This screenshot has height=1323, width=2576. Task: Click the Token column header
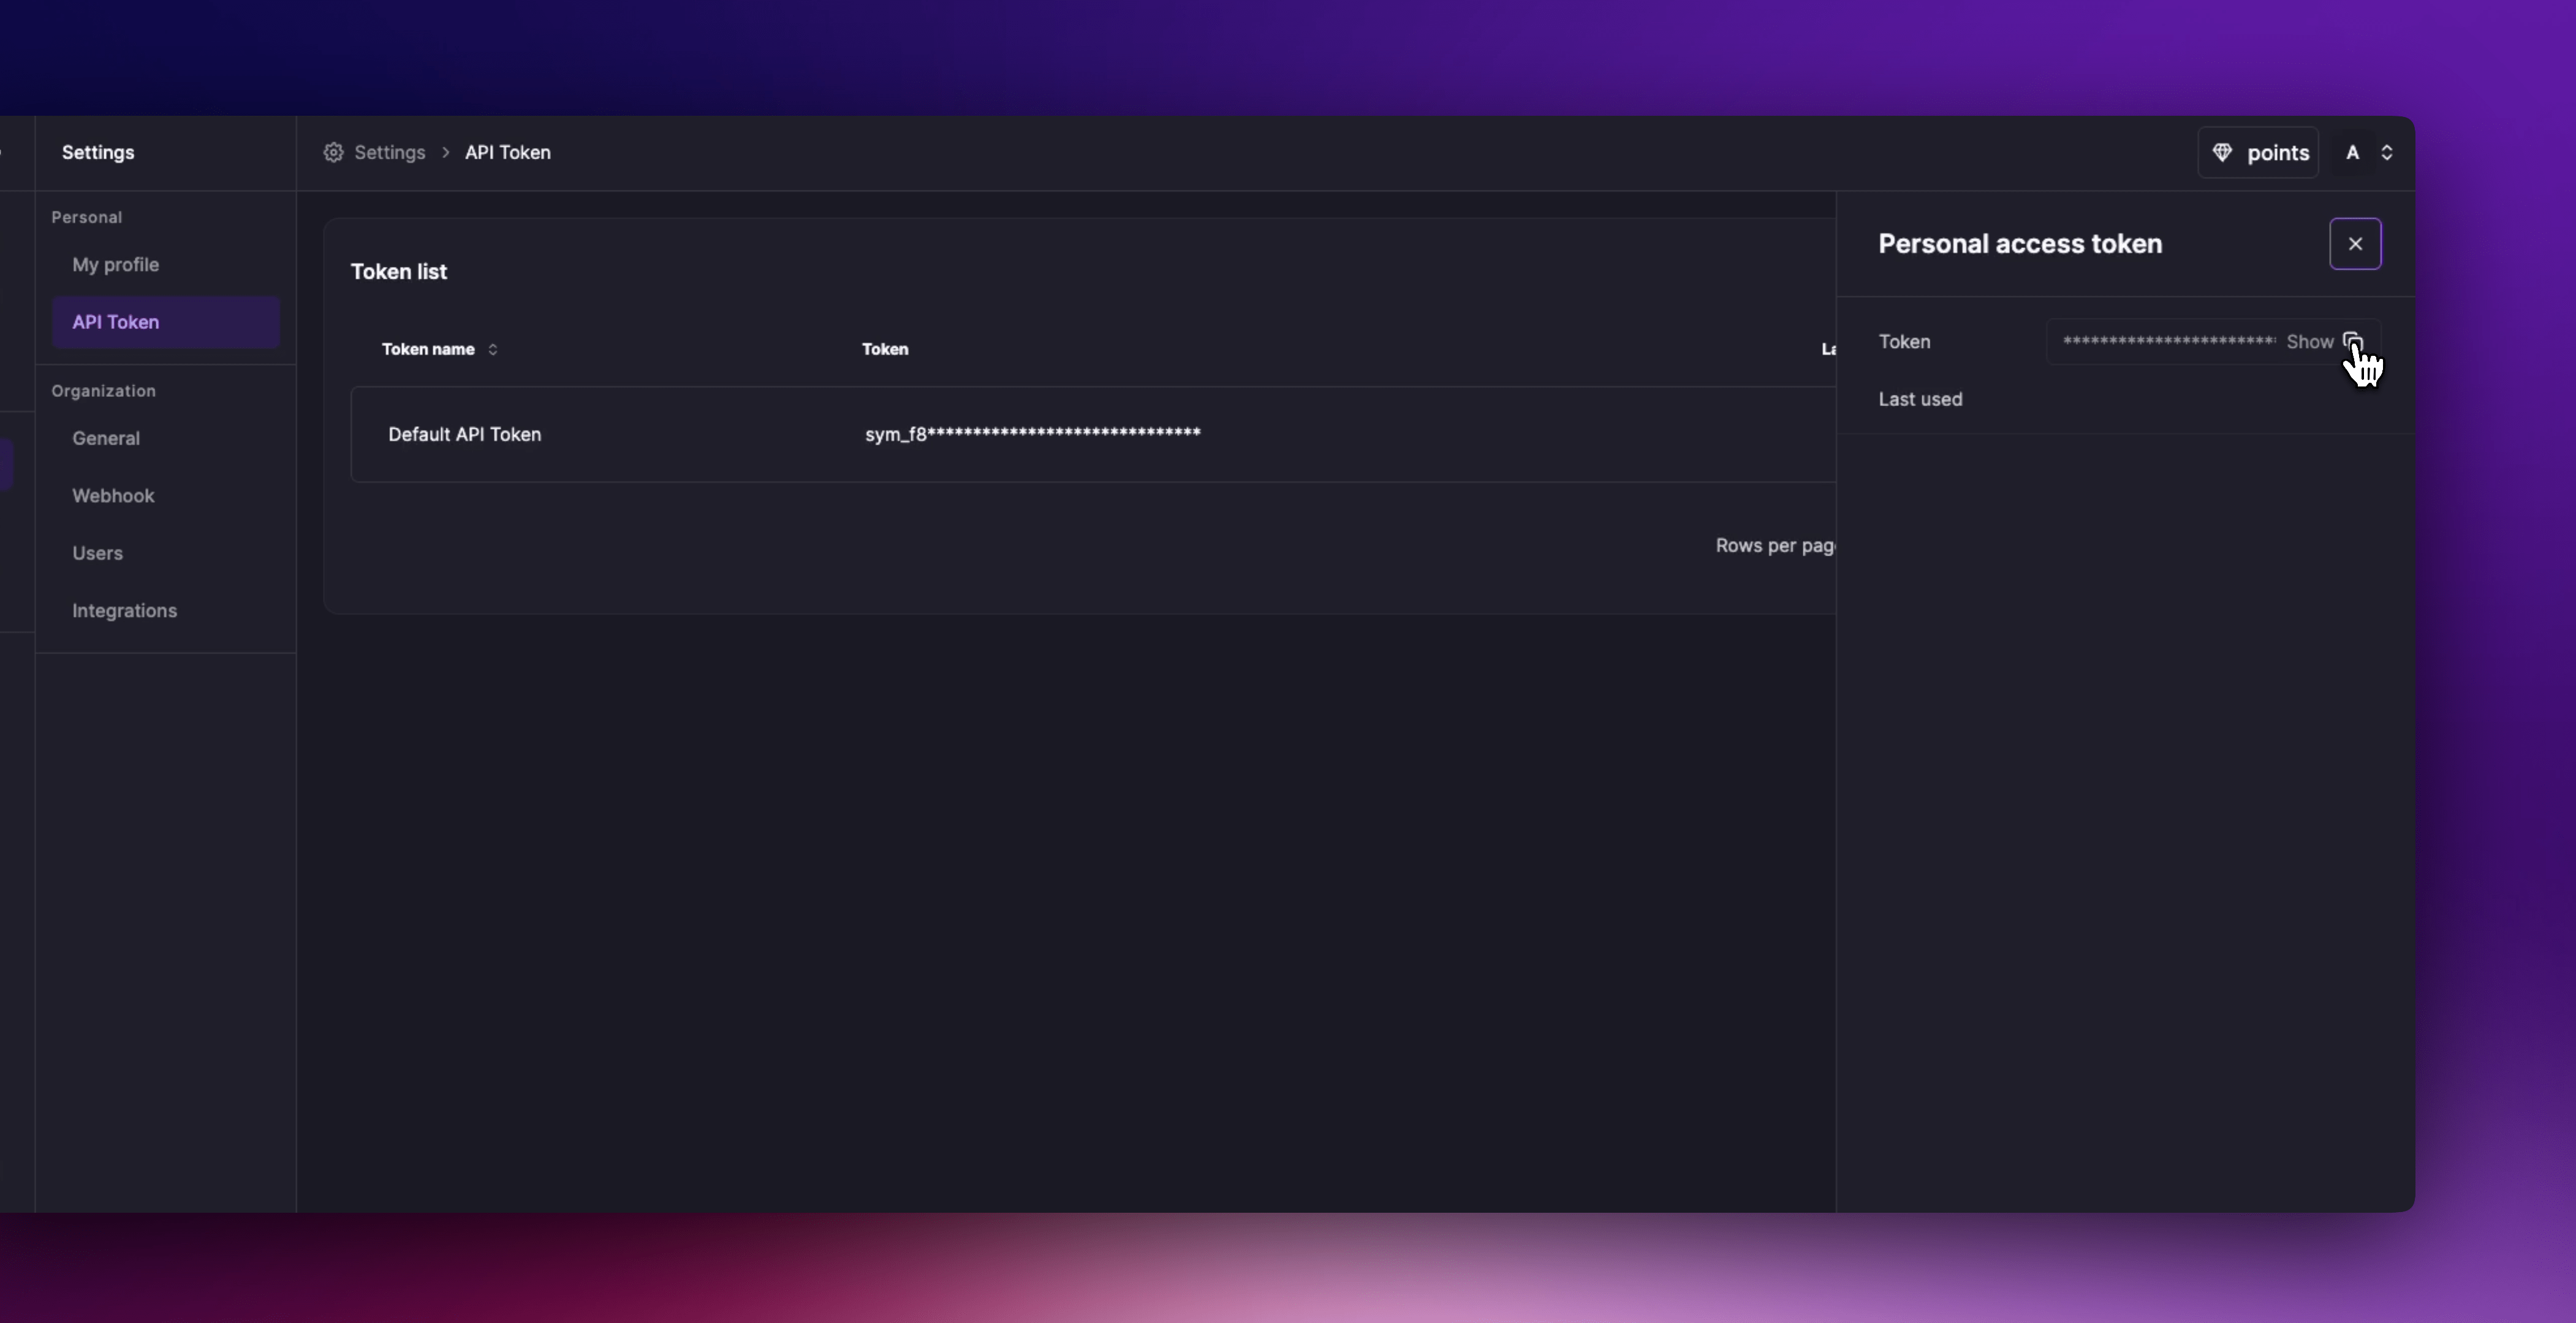[x=885, y=349]
